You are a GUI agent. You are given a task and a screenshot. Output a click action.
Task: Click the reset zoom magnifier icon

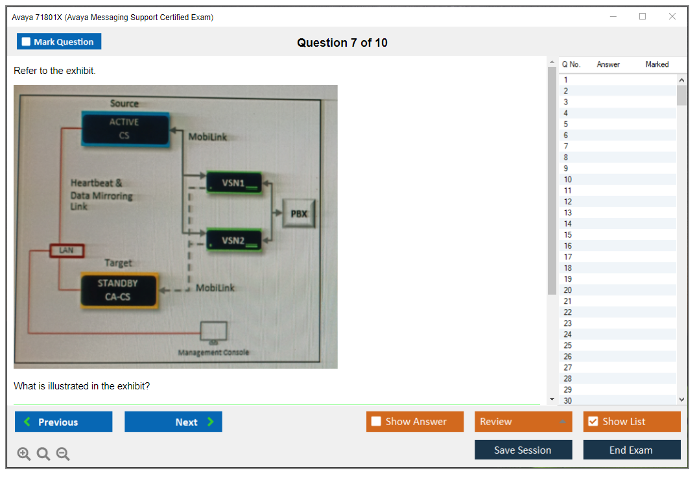pos(43,454)
